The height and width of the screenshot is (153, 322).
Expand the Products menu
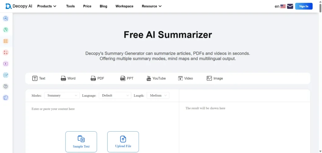[47, 6]
